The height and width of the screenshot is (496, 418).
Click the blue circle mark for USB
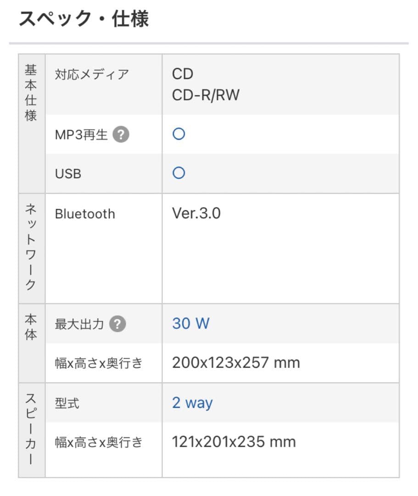(178, 173)
